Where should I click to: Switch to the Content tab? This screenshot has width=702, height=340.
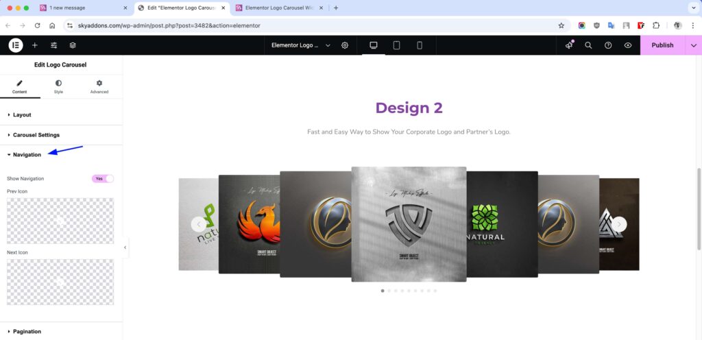click(x=20, y=87)
